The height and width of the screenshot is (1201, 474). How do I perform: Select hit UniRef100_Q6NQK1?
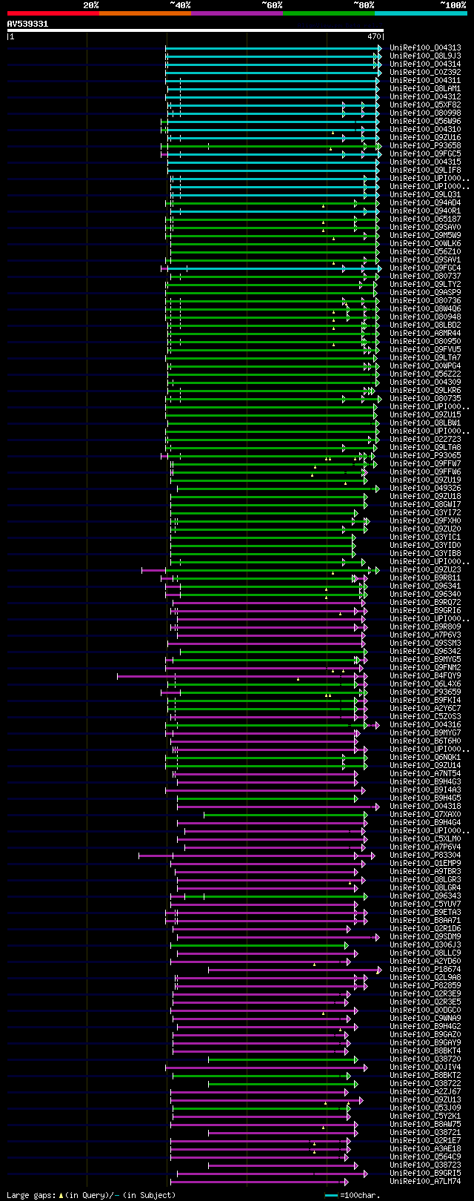click(x=425, y=758)
